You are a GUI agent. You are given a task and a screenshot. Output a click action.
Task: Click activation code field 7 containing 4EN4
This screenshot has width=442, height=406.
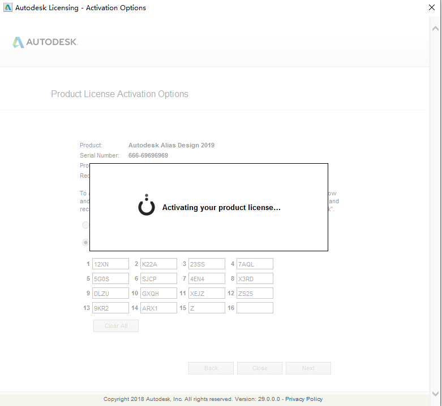click(x=207, y=278)
